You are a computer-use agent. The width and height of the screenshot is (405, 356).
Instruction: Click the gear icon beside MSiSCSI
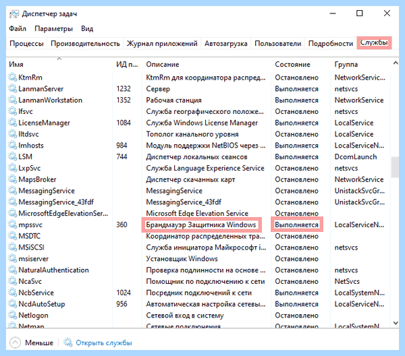[12, 247]
